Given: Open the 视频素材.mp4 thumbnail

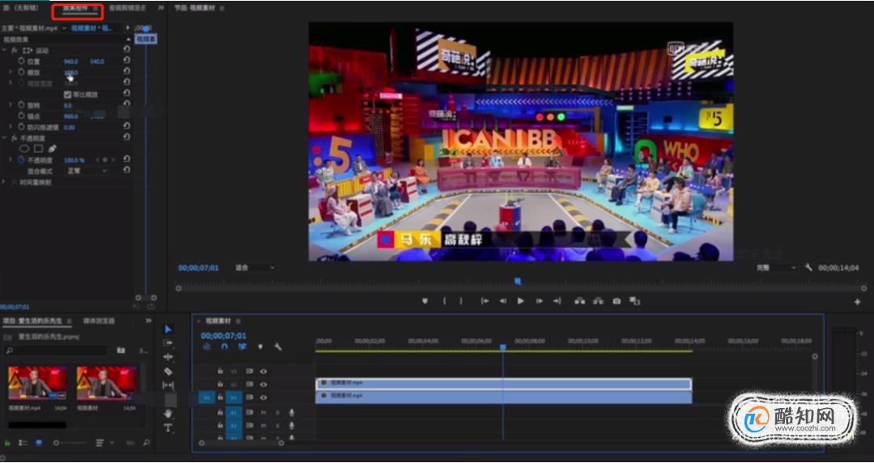Looking at the screenshot, I should [x=37, y=383].
